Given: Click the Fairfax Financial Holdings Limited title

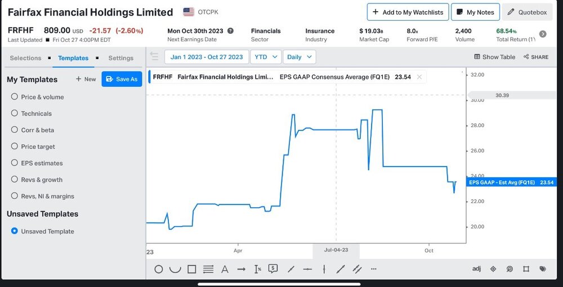Looking at the screenshot, I should pos(90,12).
